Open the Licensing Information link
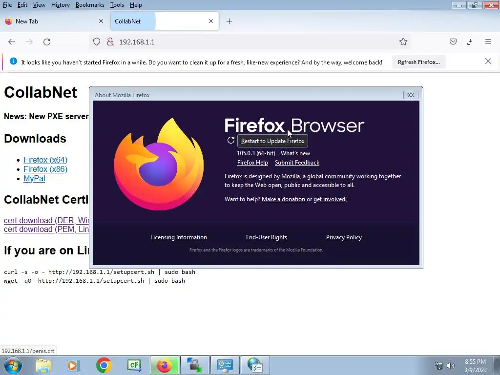Image resolution: width=500 pixels, height=375 pixels. (179, 237)
